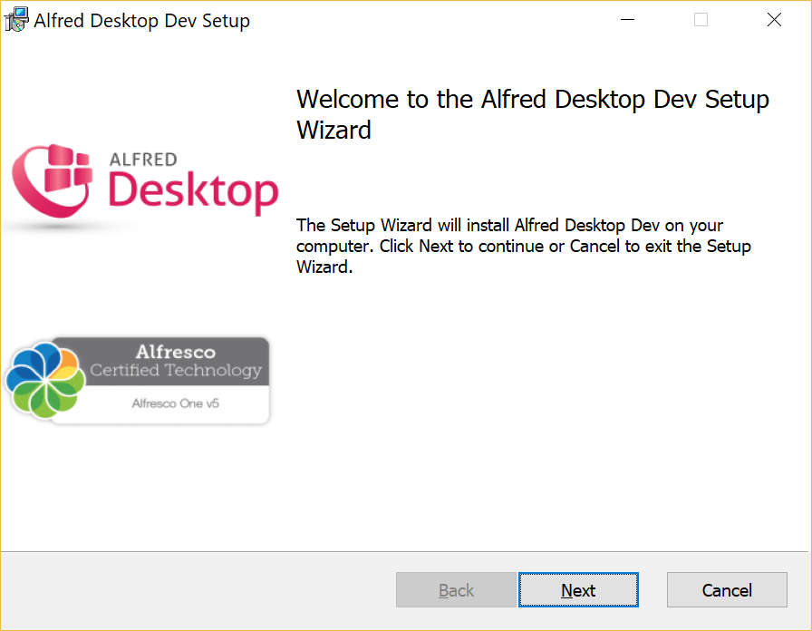Click the Alfred Desktop Dev Setup title text
Viewport: 812px width, 631px height.
click(x=141, y=20)
